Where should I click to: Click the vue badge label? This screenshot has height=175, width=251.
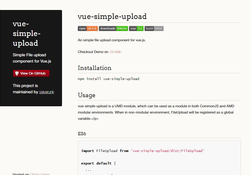coord(133,28)
